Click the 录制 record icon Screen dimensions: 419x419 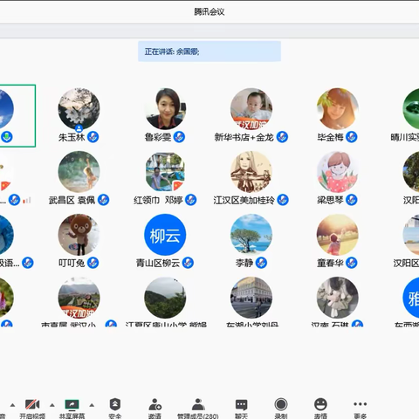pyautogui.click(x=281, y=404)
